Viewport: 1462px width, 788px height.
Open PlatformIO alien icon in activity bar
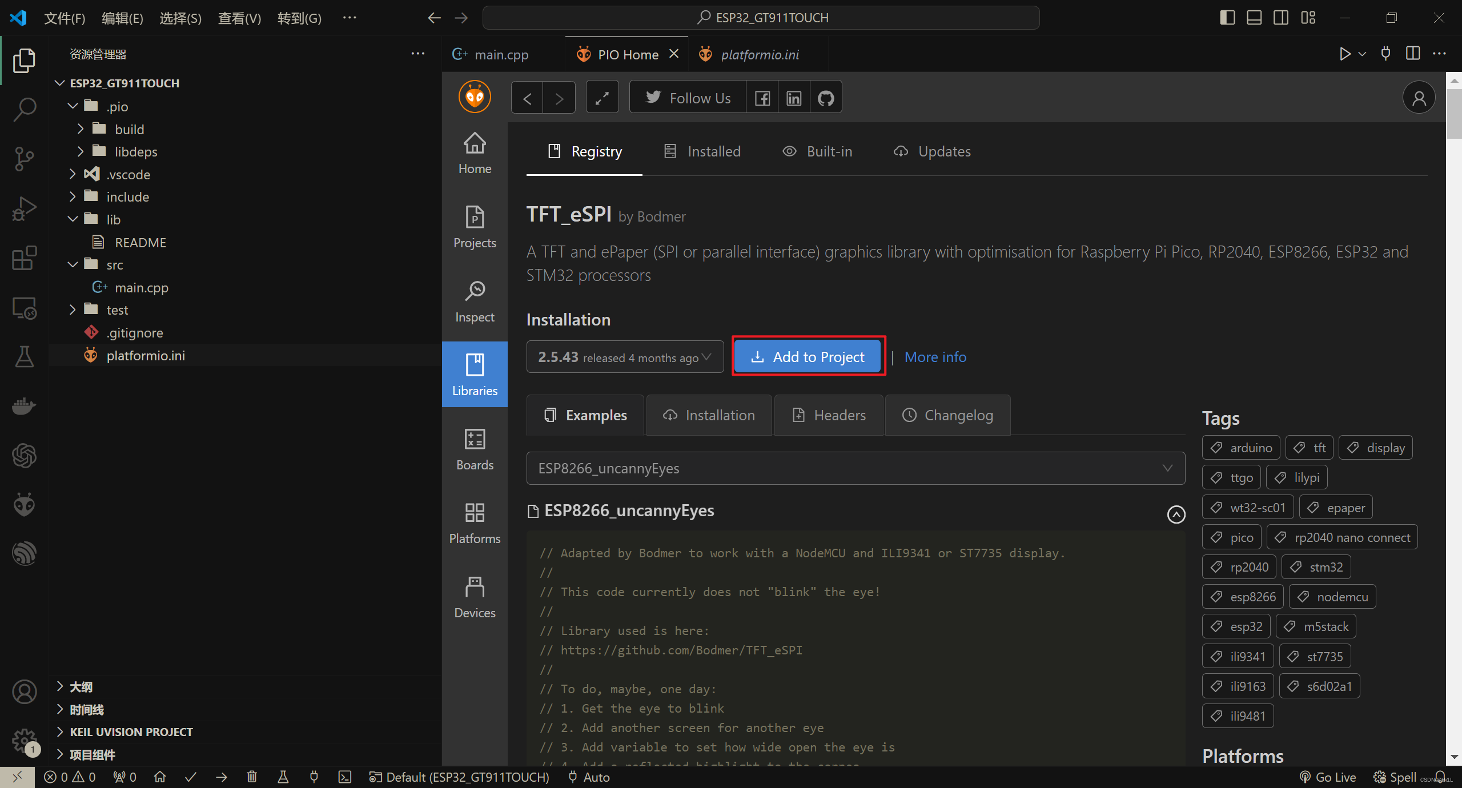pyautogui.click(x=24, y=505)
